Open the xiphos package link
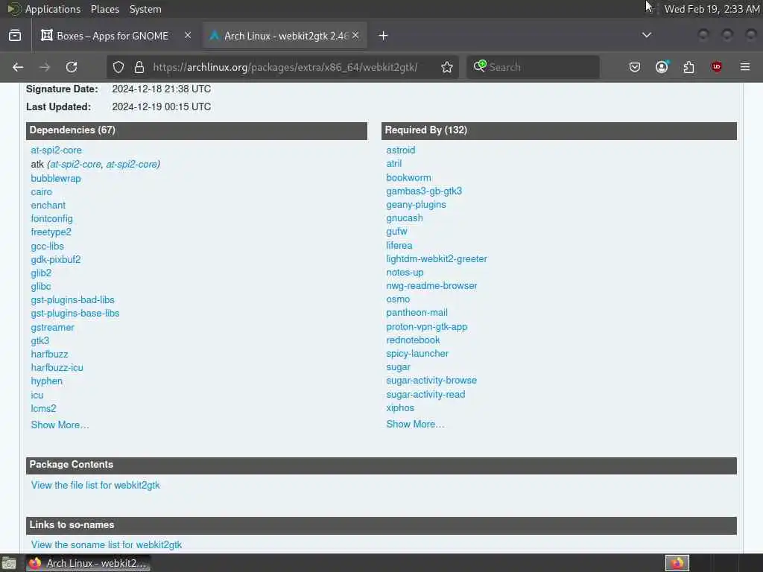763x572 pixels. click(400, 407)
